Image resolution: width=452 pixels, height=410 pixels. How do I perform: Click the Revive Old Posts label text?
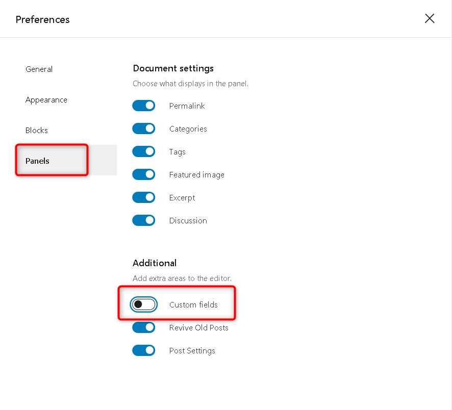coord(198,328)
